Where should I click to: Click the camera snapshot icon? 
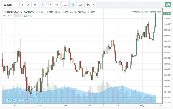tap(168, 5)
